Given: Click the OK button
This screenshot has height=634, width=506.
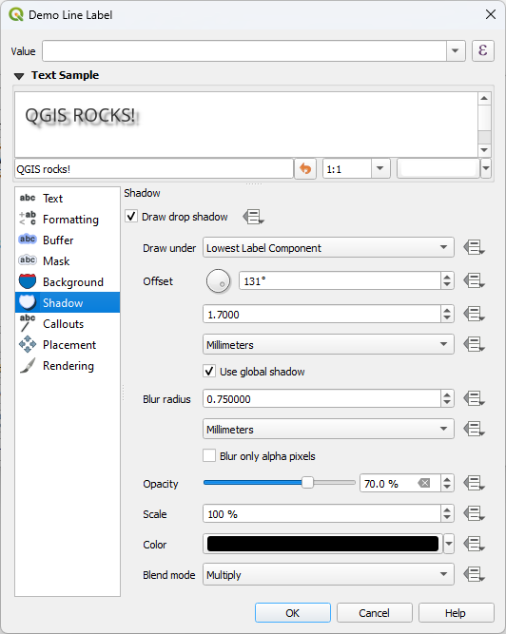Looking at the screenshot, I should [x=292, y=613].
